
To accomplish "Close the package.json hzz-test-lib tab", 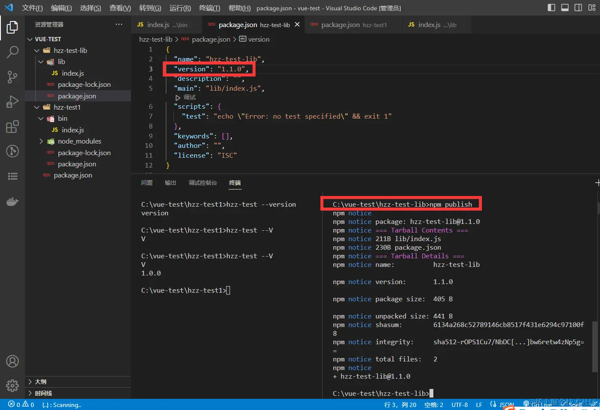I will [297, 24].
